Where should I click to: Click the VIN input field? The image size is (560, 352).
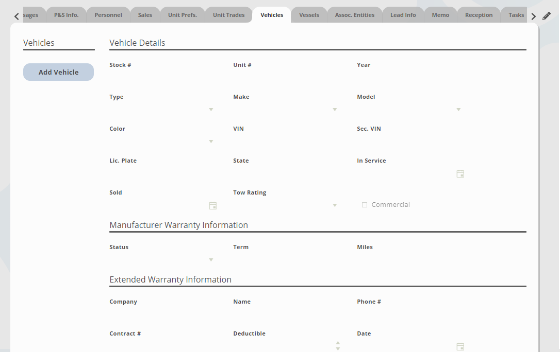pyautogui.click(x=278, y=140)
